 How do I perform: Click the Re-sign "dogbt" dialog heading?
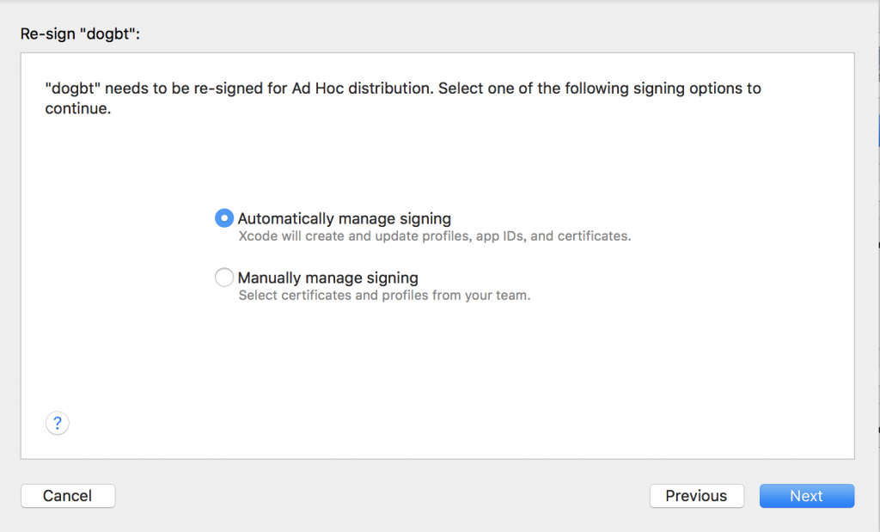coord(80,35)
